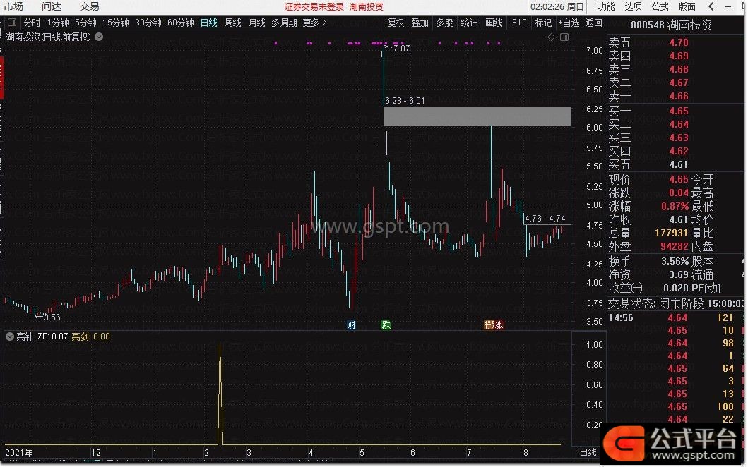Switch to the 分时 chart tab

click(32, 23)
